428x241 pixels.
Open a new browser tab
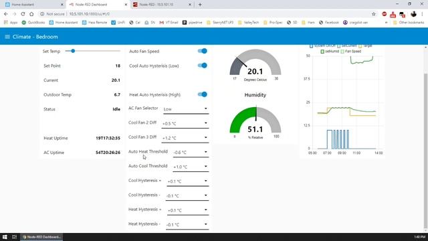pos(200,5)
